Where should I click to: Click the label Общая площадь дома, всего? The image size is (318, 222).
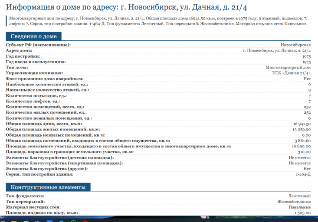[x=44, y=124]
